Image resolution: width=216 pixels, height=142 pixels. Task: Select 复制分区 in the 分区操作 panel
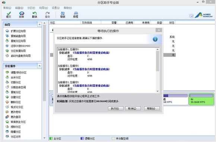13,92
